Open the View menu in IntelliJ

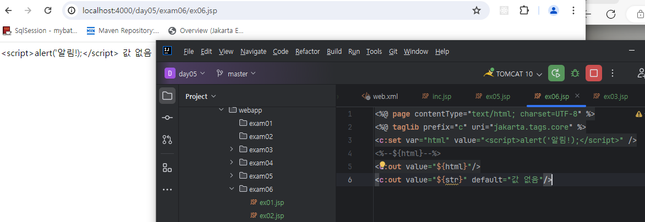pyautogui.click(x=226, y=51)
